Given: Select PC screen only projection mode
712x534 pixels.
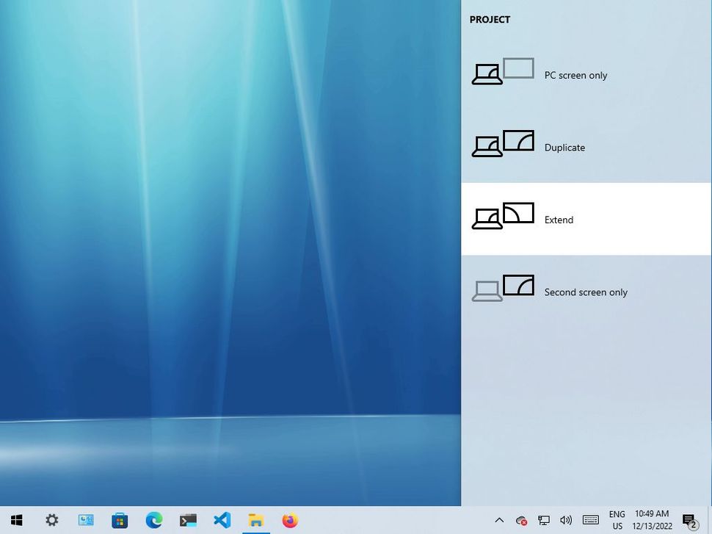Looking at the screenshot, I should [586, 74].
